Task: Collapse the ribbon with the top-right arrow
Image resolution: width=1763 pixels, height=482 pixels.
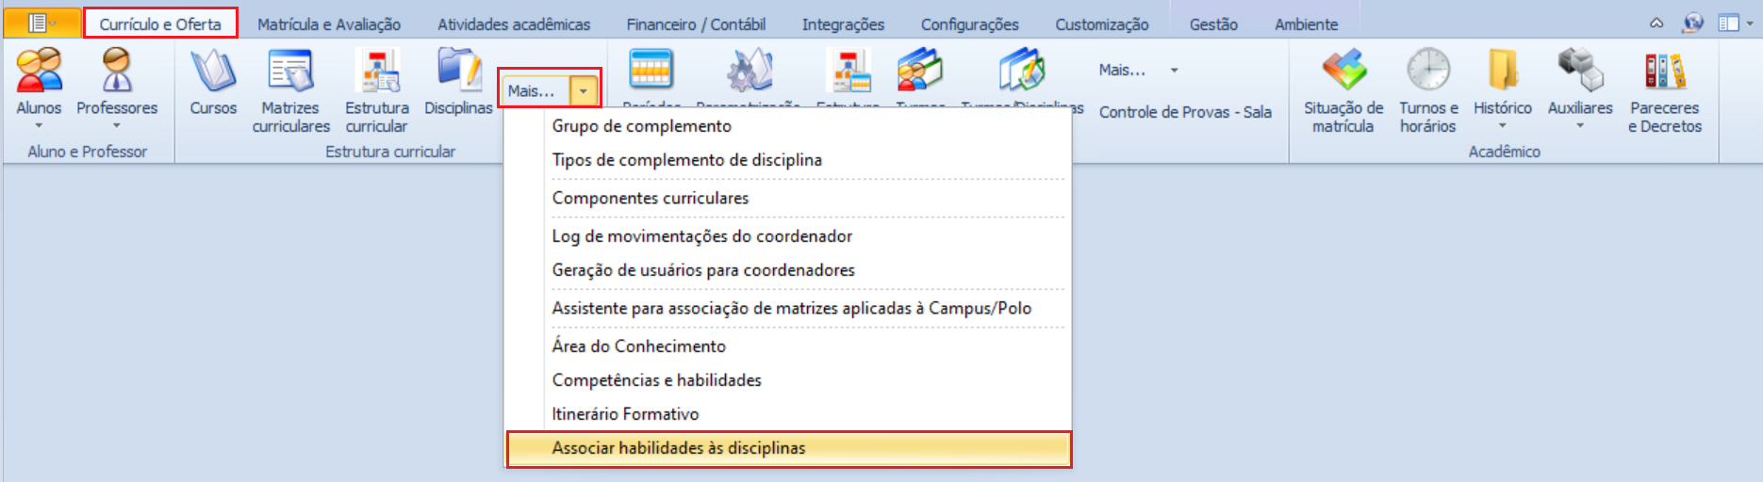Action: click(1656, 24)
